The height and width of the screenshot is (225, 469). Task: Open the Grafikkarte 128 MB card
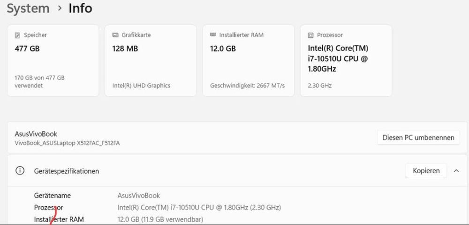click(x=151, y=61)
